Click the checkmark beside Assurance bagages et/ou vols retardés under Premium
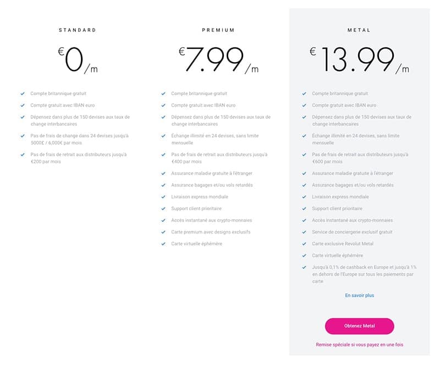The width and height of the screenshot is (440, 365). click(x=163, y=186)
